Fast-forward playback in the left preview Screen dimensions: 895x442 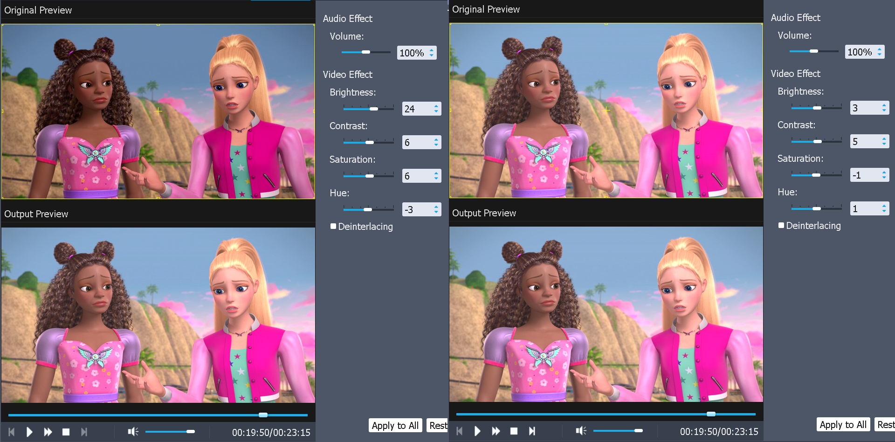point(48,431)
